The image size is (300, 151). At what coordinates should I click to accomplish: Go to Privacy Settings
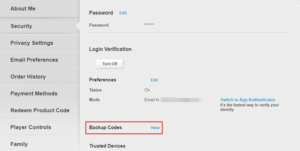(x=39, y=43)
